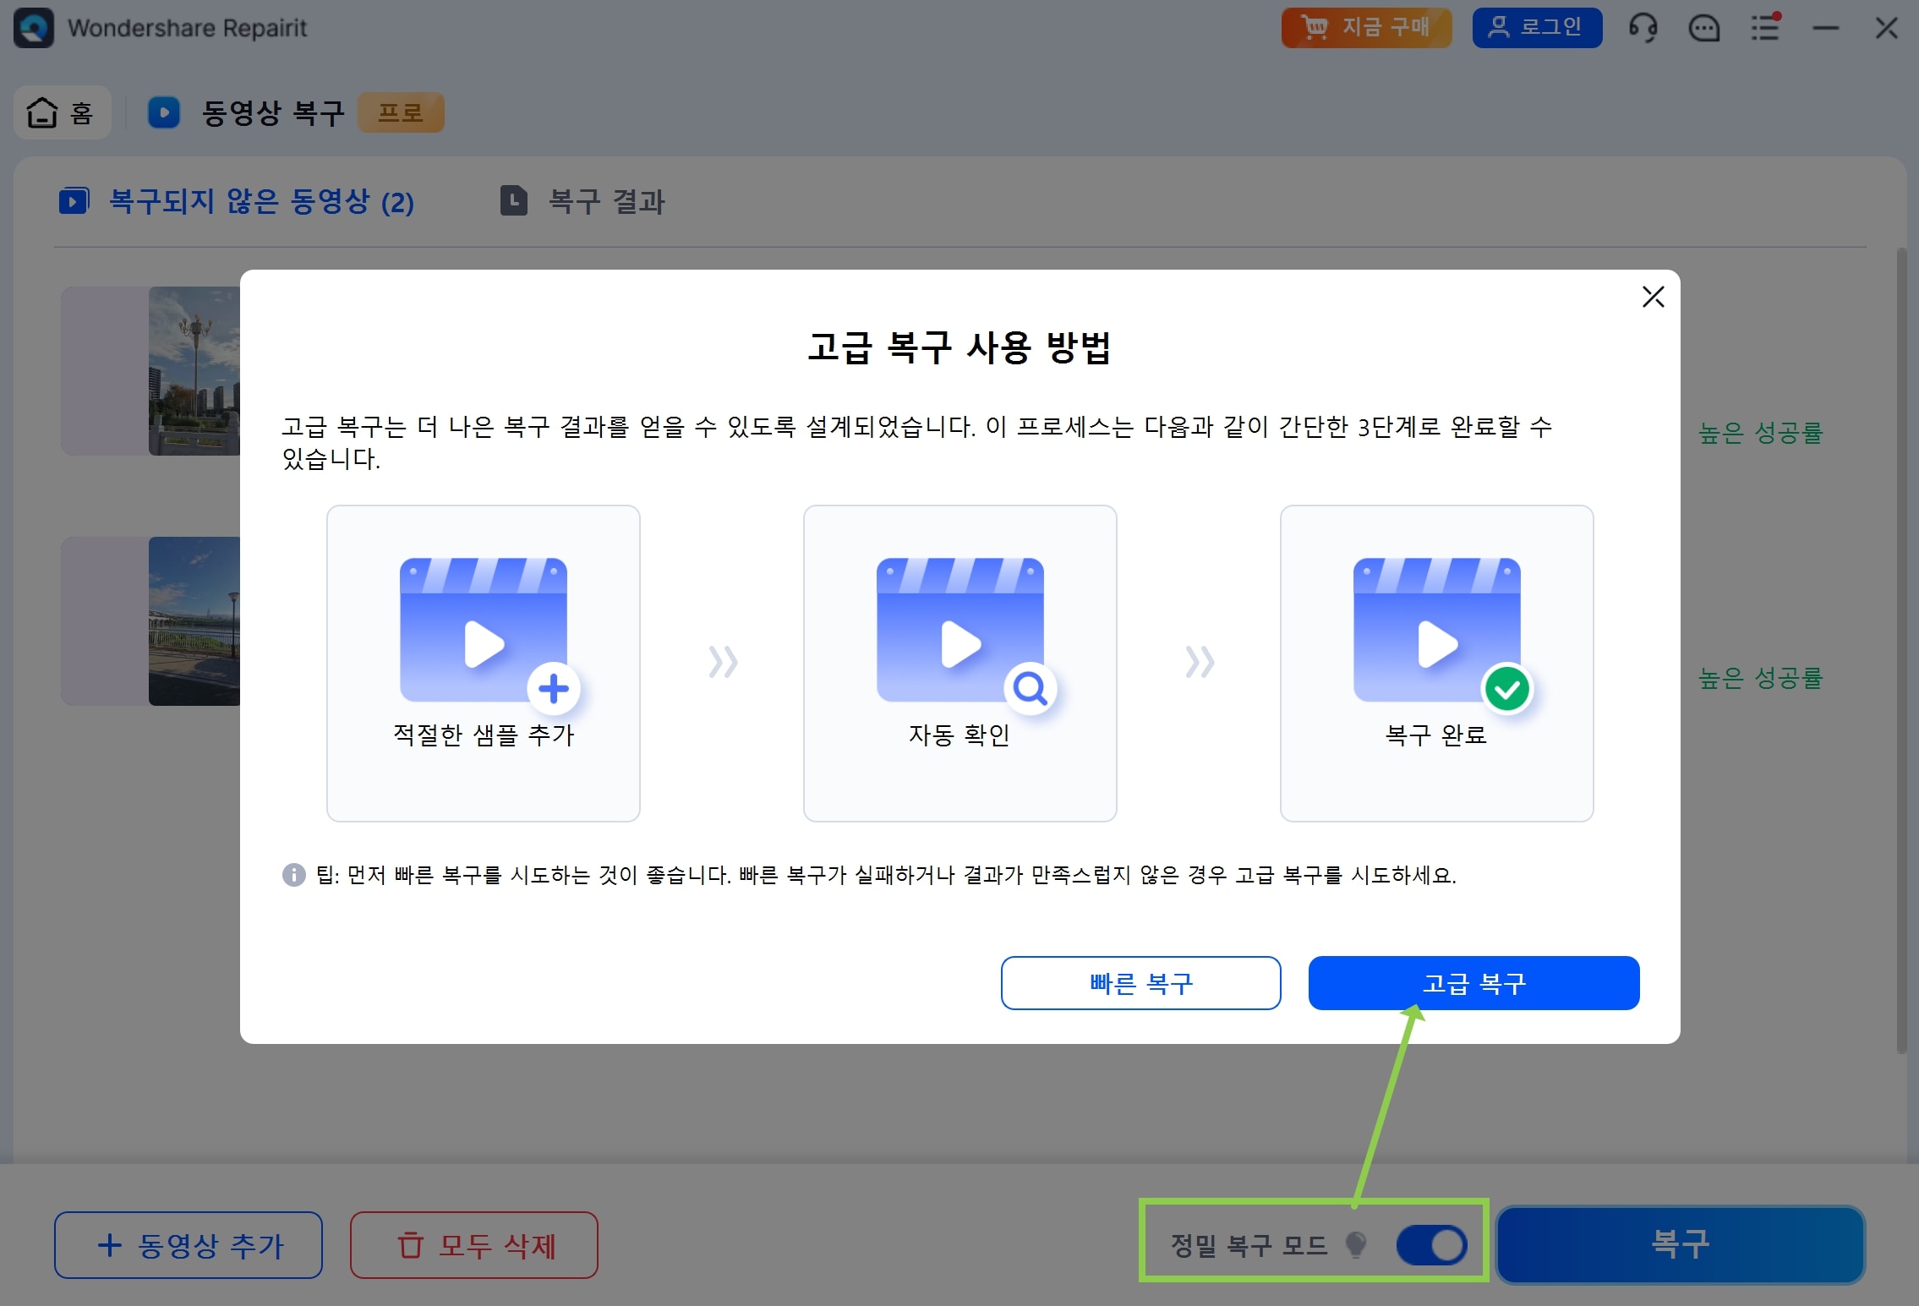
Task: Click the 로그인 login button
Action: (1537, 28)
